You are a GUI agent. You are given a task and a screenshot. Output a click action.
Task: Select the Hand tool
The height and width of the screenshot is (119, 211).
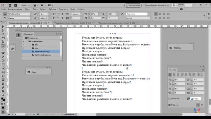pos(3,91)
